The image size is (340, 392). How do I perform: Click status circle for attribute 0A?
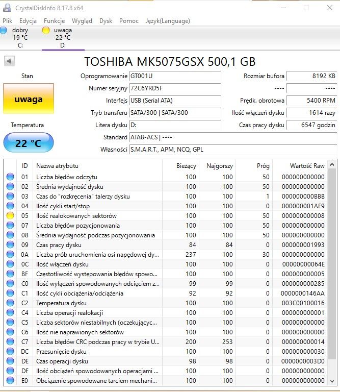[x=10, y=255]
